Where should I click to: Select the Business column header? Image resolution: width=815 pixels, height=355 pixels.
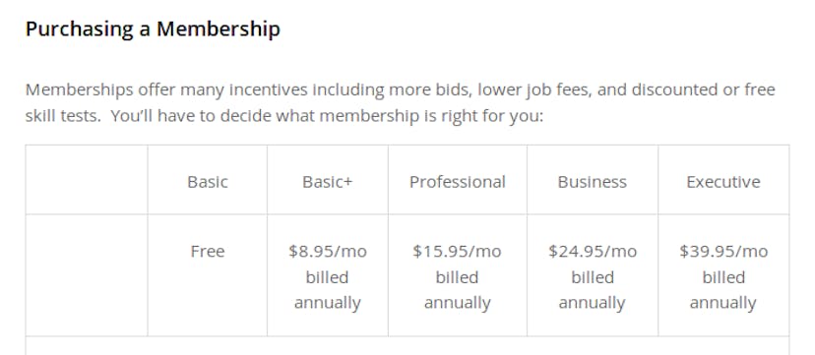point(592,182)
